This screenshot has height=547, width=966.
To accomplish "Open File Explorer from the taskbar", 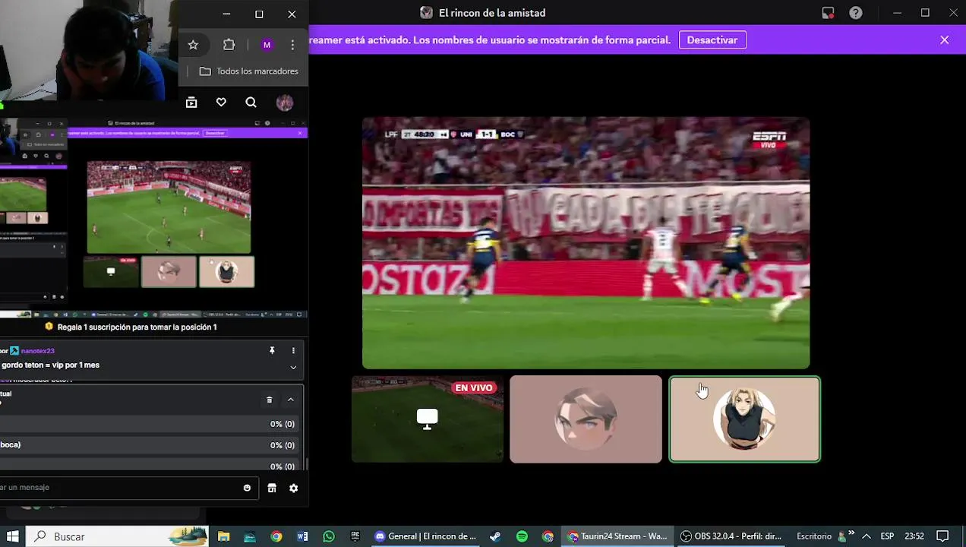I will [x=223, y=536].
